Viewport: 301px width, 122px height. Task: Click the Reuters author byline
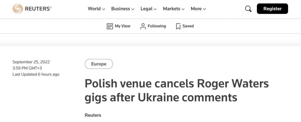point(93,115)
